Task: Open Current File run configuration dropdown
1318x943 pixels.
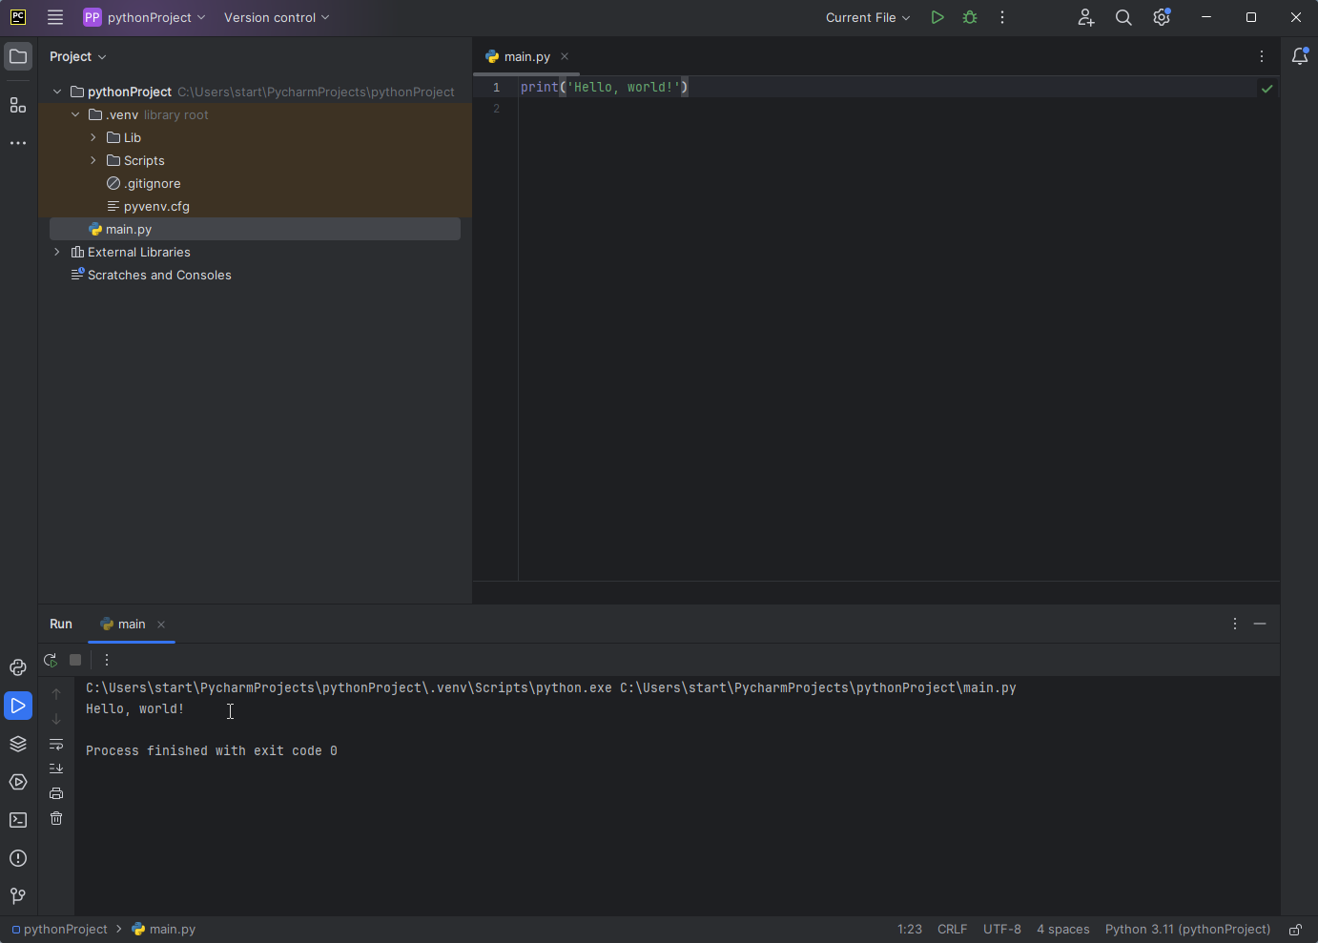Action: tap(868, 17)
